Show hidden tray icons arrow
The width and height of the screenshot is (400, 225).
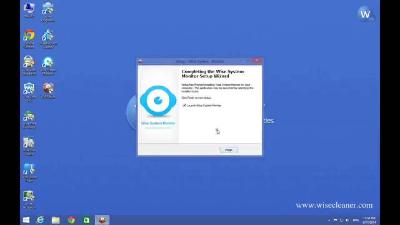click(329, 220)
